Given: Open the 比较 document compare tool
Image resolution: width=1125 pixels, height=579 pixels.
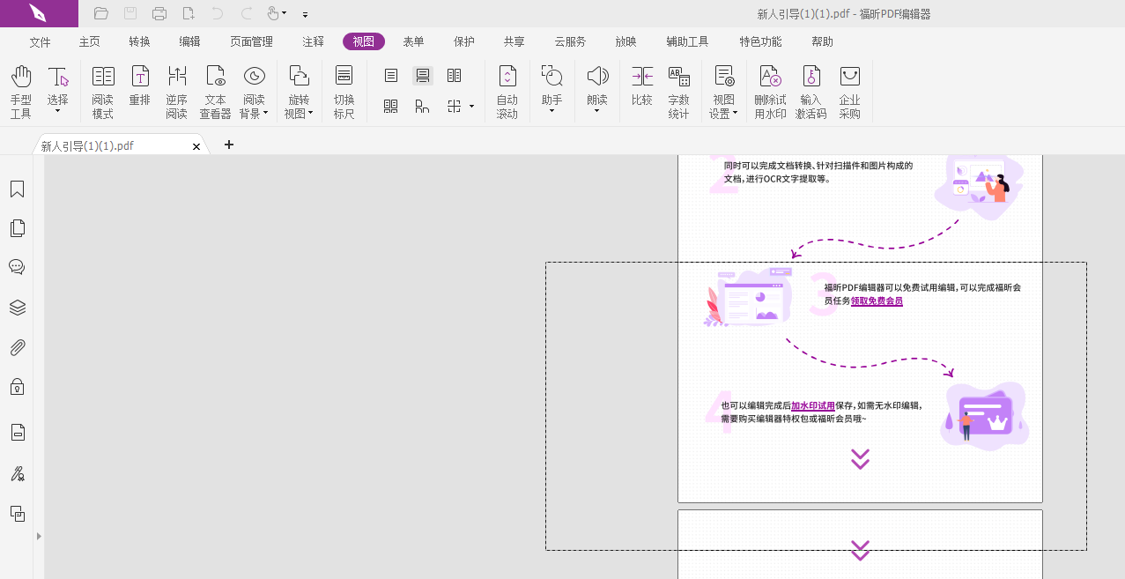Looking at the screenshot, I should pos(642,85).
